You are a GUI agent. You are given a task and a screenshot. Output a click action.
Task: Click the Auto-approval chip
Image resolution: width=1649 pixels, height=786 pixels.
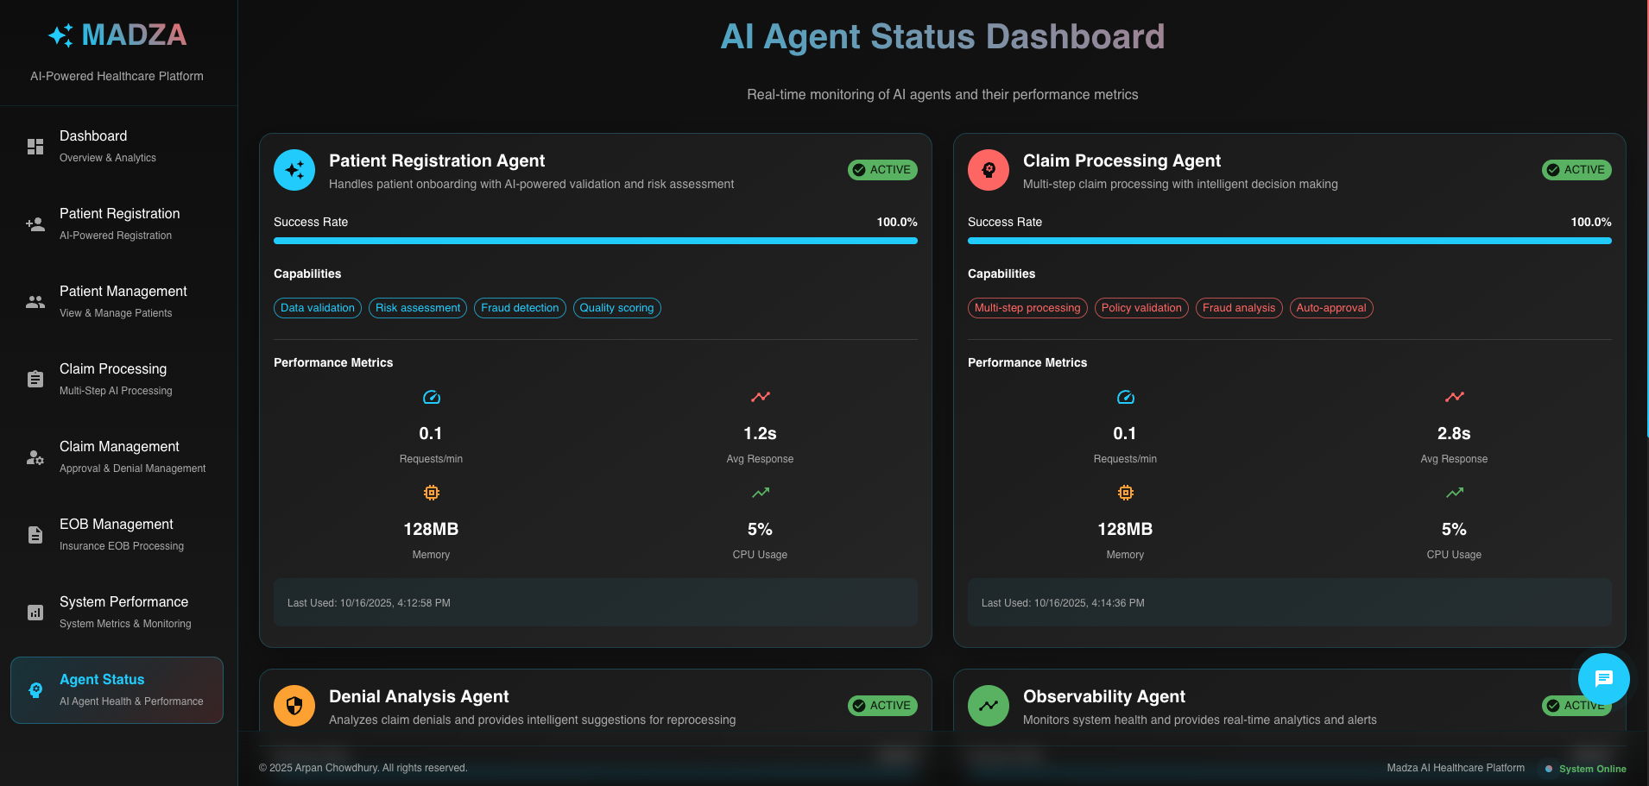tap(1331, 308)
